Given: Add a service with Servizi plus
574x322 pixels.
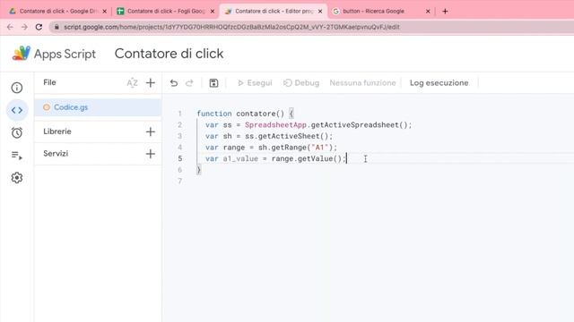Looking at the screenshot, I should point(151,154).
